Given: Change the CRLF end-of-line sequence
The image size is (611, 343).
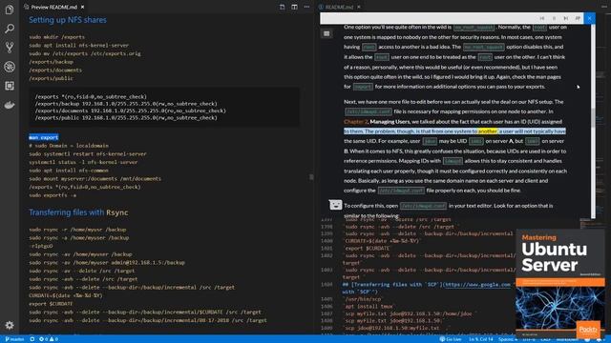Looking at the screenshot, I should point(545,339).
